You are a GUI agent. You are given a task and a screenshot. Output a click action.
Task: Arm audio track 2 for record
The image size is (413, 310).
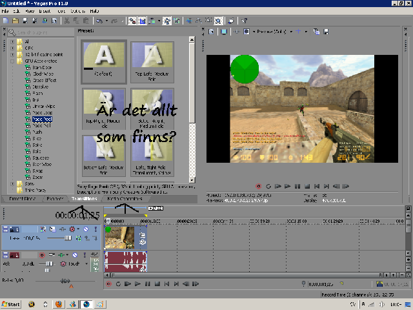tap(42, 255)
